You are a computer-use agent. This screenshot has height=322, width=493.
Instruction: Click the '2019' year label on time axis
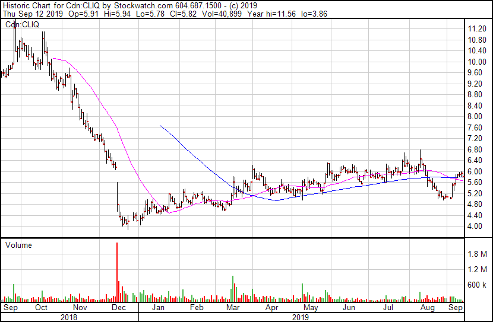click(x=301, y=317)
